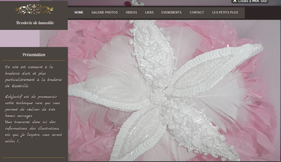The height and width of the screenshot is (162, 281).
Task: Click the Create a WIX site banner
Action: 250,2
